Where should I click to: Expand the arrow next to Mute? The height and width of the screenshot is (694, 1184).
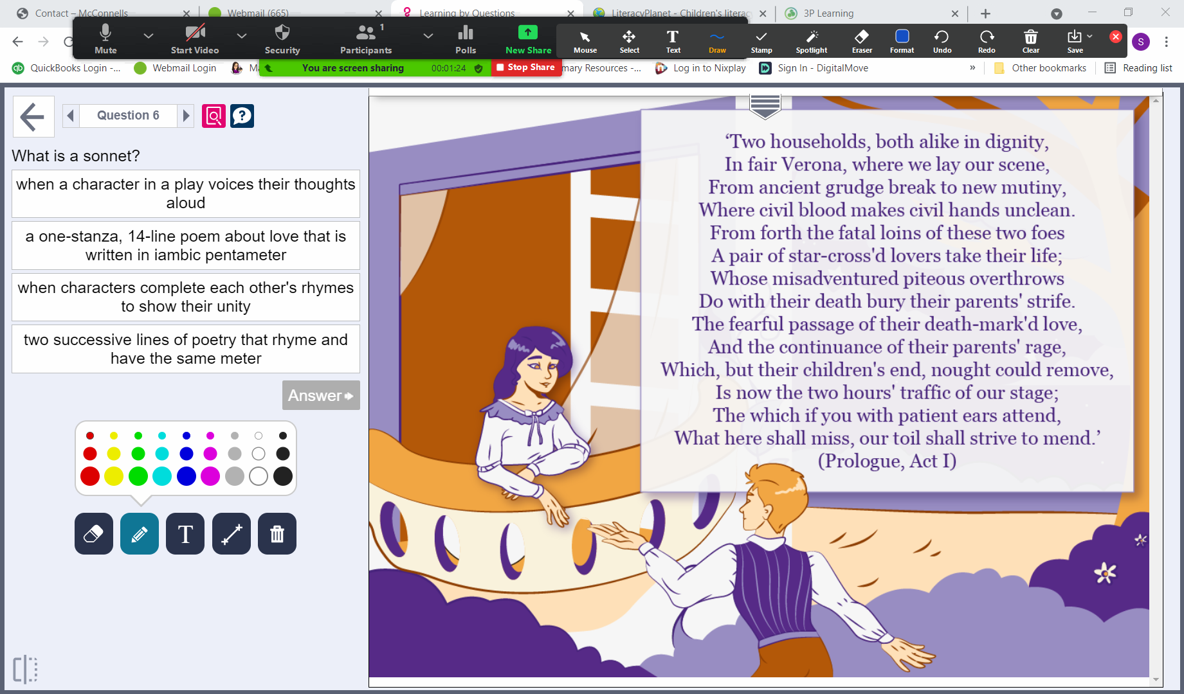click(x=149, y=36)
